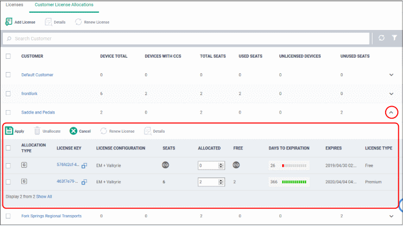Click the Search Customer field
This screenshot has width=403, height=226.
pyautogui.click(x=186, y=39)
